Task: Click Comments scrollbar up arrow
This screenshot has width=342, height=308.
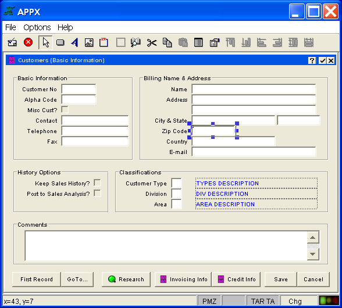Action: (313, 238)
